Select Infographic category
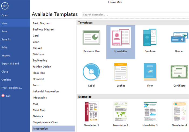The height and width of the screenshot is (132, 189). (x=40, y=98)
